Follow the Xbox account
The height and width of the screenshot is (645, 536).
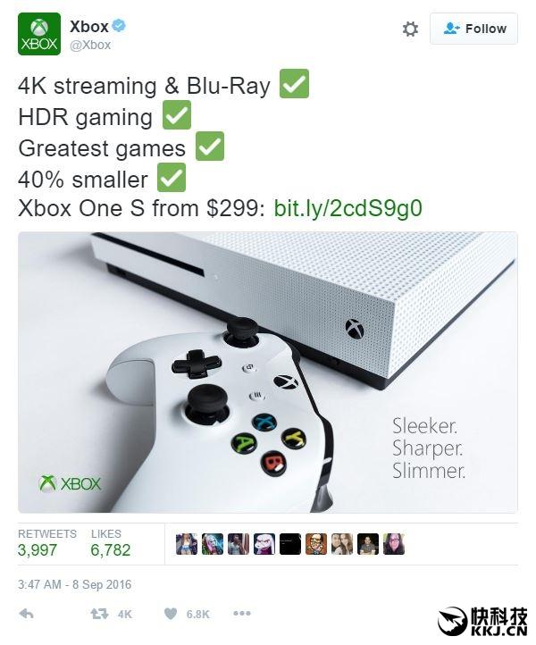tap(473, 29)
